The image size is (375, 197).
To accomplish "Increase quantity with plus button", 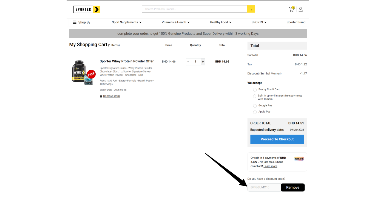I will point(203,62).
